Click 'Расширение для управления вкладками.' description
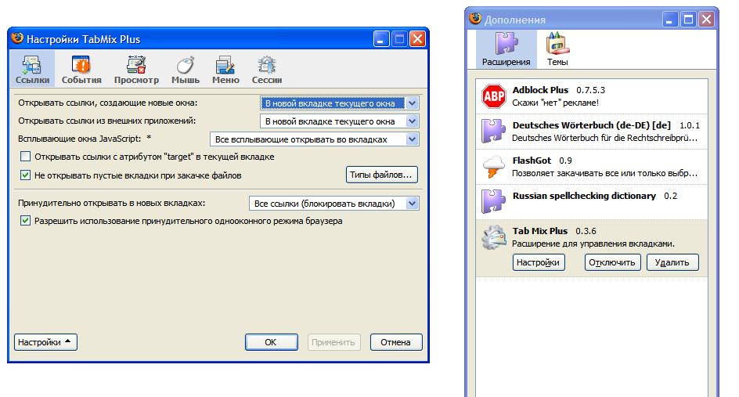This screenshot has width=739, height=397. click(x=593, y=244)
